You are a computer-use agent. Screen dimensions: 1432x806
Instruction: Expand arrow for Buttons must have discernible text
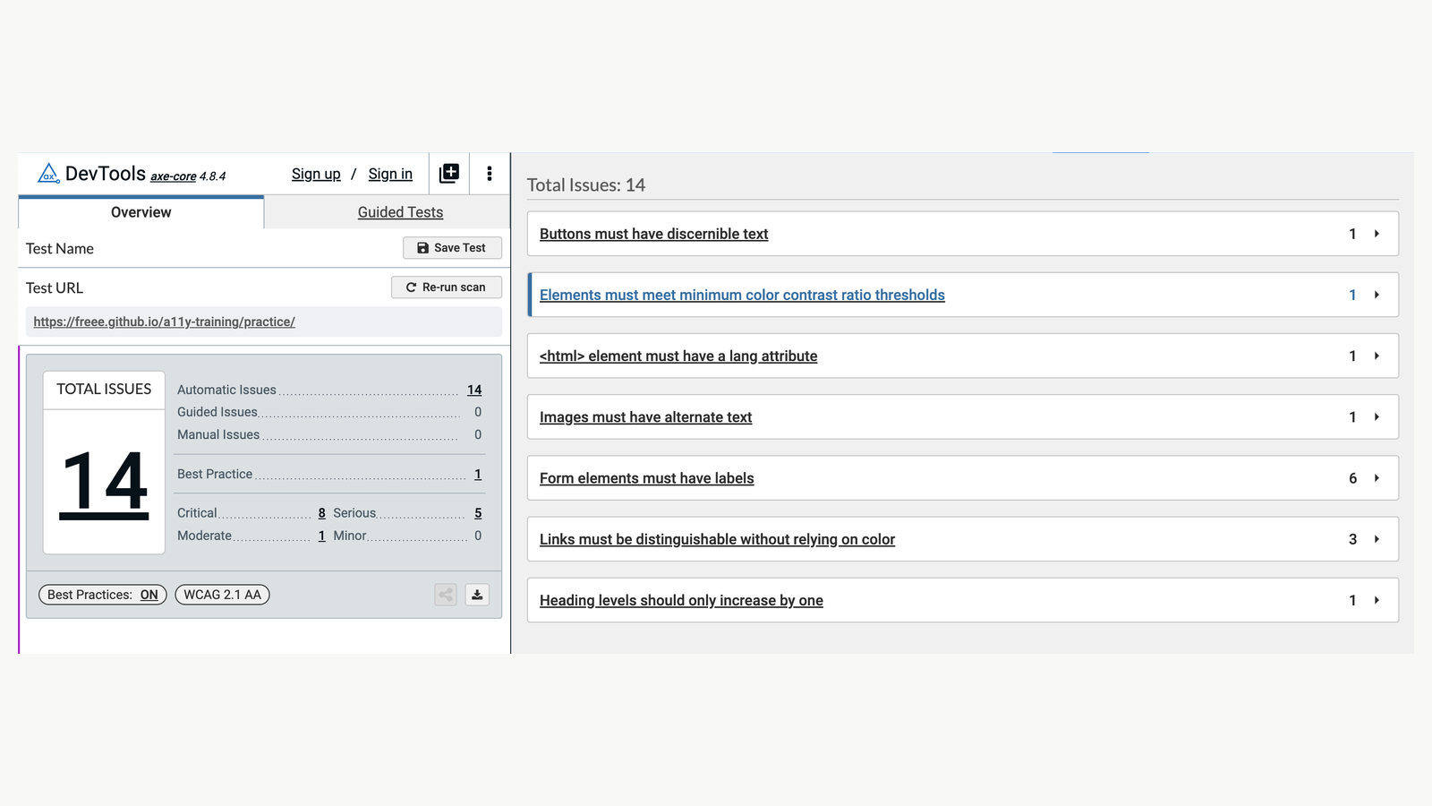tap(1377, 234)
